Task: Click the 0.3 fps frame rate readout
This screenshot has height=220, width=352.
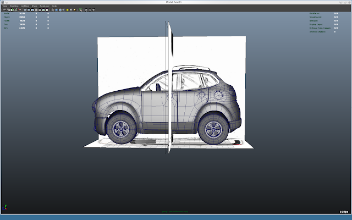Action: [344, 212]
